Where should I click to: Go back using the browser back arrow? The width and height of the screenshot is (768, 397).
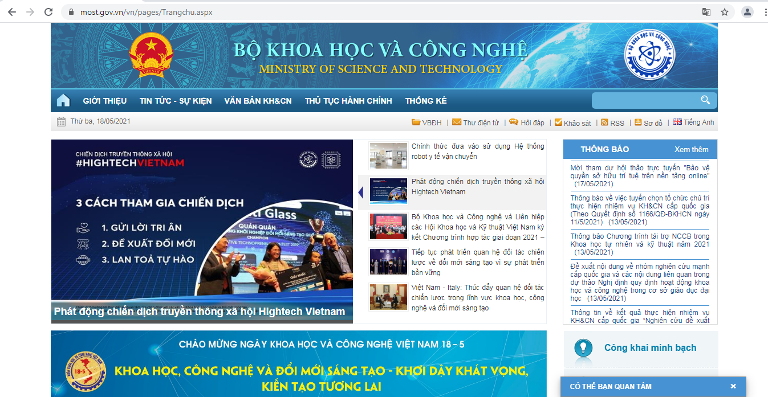point(12,12)
